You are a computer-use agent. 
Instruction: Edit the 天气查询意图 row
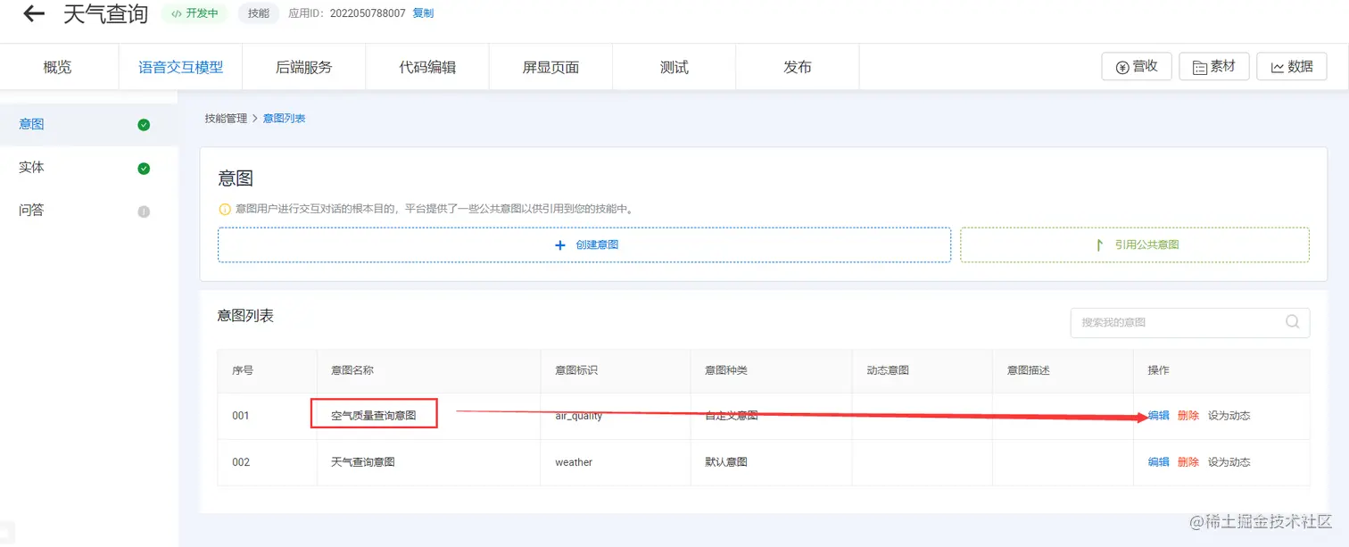click(1158, 462)
